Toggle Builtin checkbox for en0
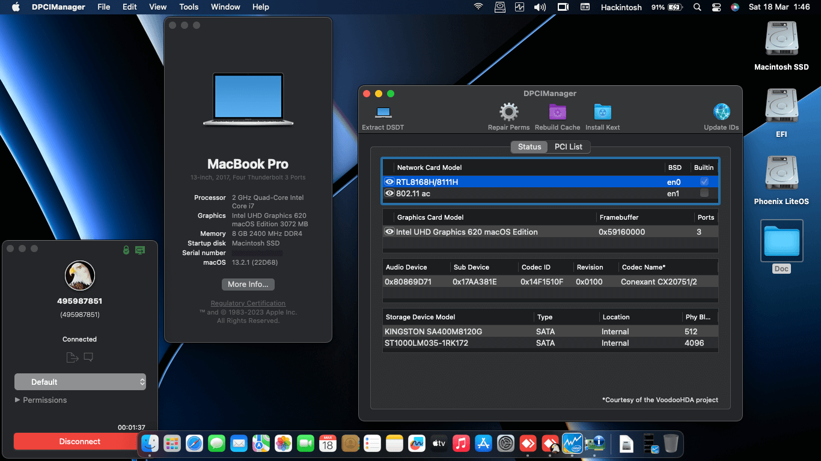 [704, 181]
